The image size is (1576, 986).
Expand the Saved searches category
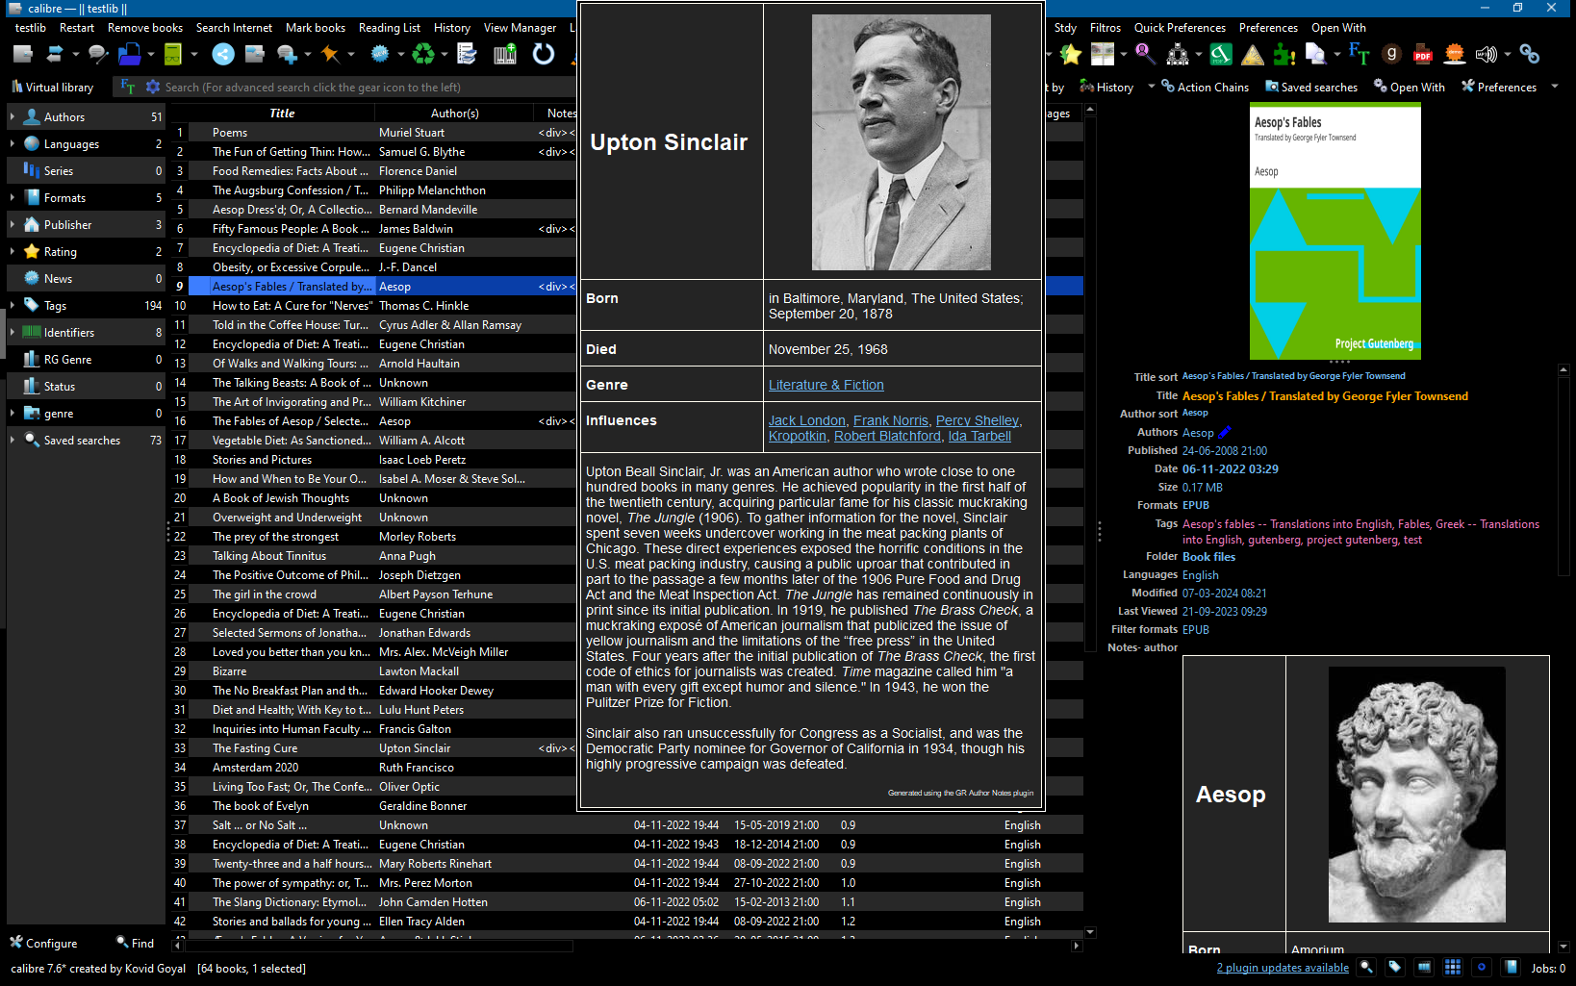12,441
